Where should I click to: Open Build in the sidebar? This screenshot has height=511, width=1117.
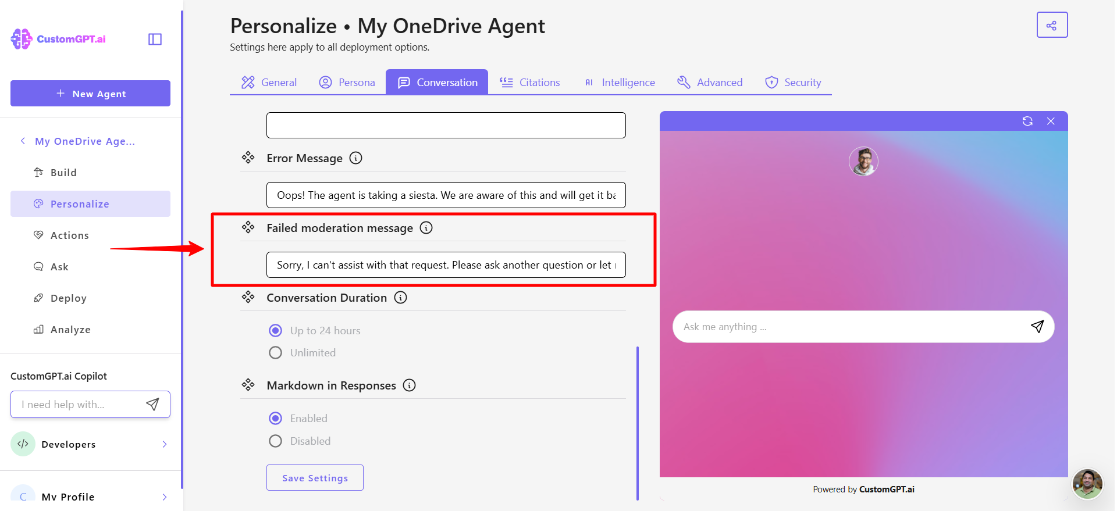coord(90,172)
